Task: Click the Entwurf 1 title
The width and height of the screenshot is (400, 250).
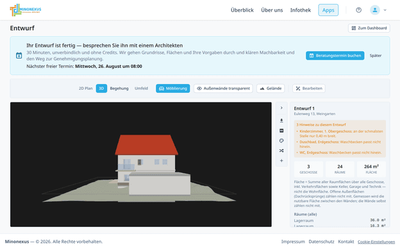Action: point(304,108)
